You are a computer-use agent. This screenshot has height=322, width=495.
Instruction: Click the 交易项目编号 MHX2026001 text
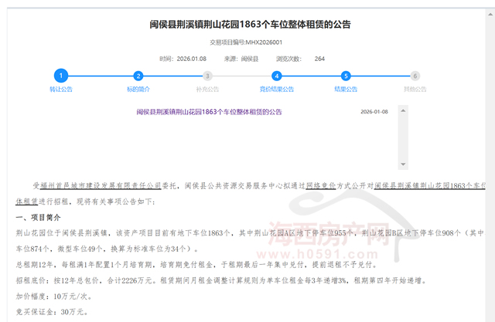(247, 42)
